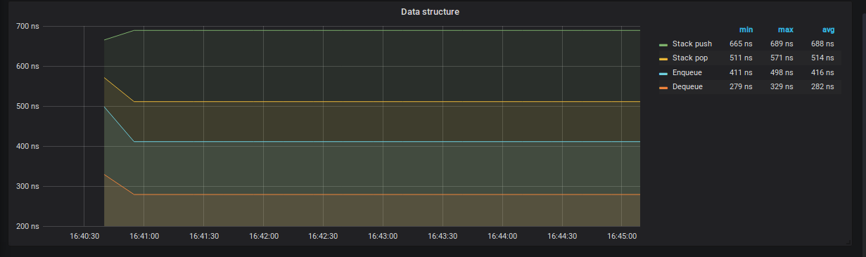Click the 500 ns y-axis label
Viewport: 866px width, 257px height.
click(27, 106)
